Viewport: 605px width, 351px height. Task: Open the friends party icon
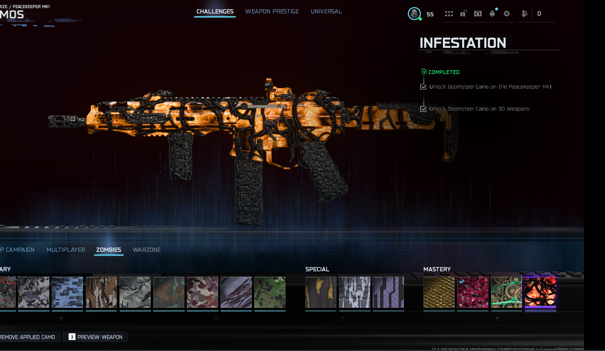point(524,13)
